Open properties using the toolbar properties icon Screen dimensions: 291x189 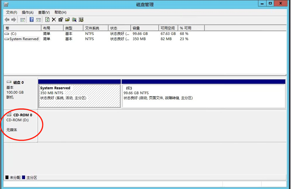tap(61, 19)
